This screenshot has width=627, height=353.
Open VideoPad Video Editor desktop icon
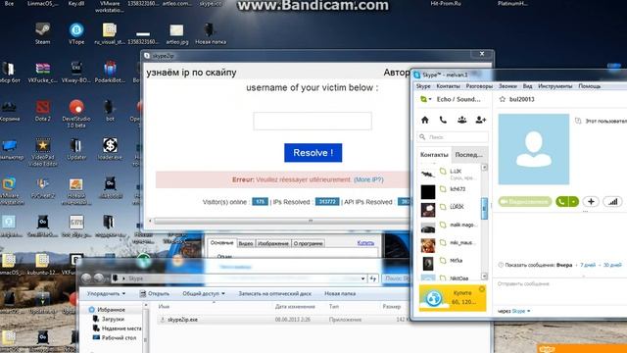(x=43, y=152)
